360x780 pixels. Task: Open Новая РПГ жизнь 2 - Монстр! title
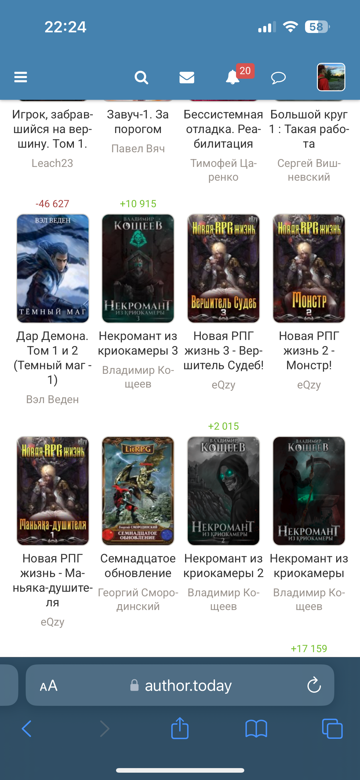309,351
